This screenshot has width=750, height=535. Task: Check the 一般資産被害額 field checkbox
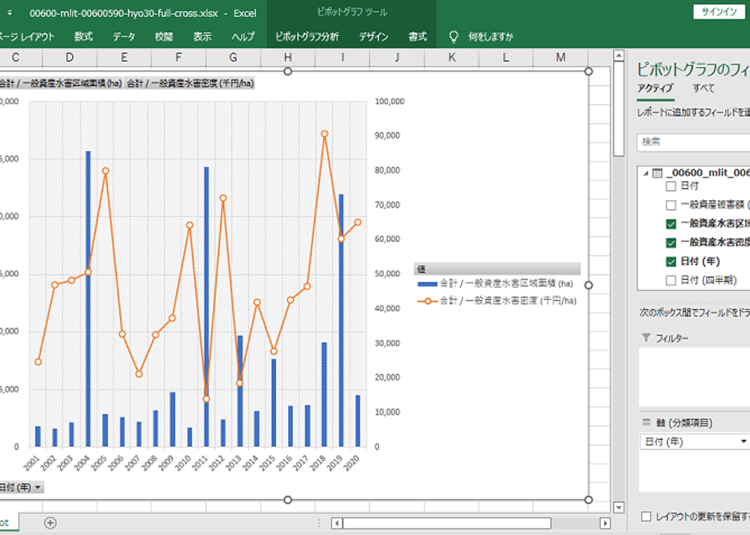click(x=671, y=205)
